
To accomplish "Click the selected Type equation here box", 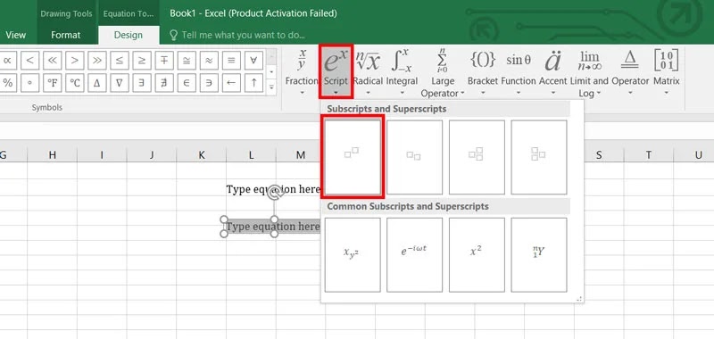I will coord(273,227).
